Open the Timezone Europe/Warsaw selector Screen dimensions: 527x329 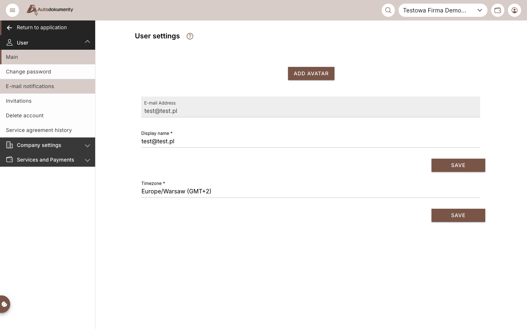(x=311, y=191)
